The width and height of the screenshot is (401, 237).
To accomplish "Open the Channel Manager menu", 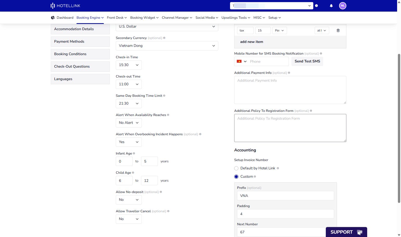I will 177,18.
